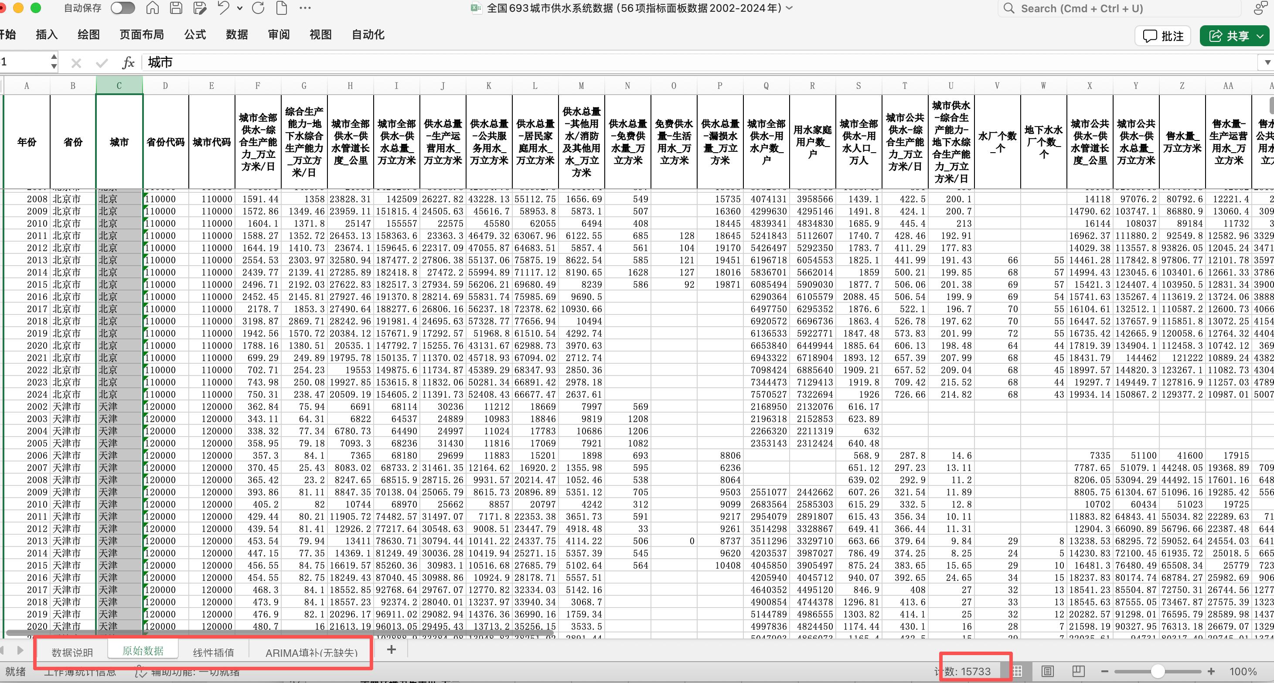Click the Save floppy disk icon

tap(176, 8)
